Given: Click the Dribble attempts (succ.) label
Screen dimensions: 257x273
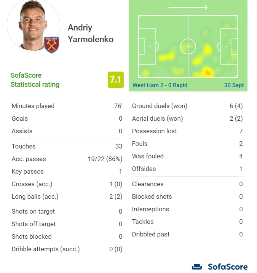Looking at the screenshot, I should [x=46, y=249].
